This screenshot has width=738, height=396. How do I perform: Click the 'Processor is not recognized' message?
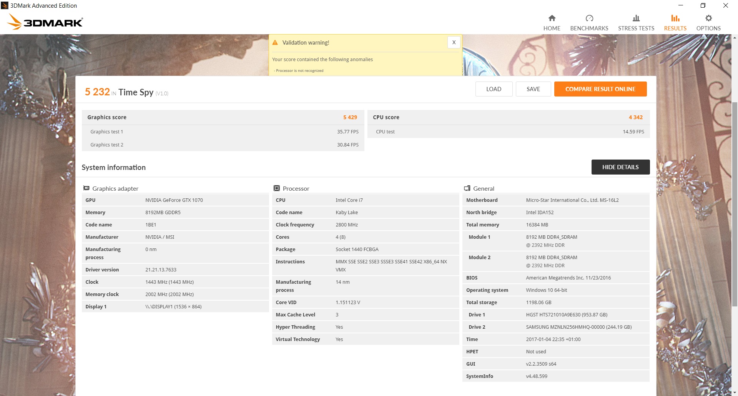pyautogui.click(x=299, y=71)
